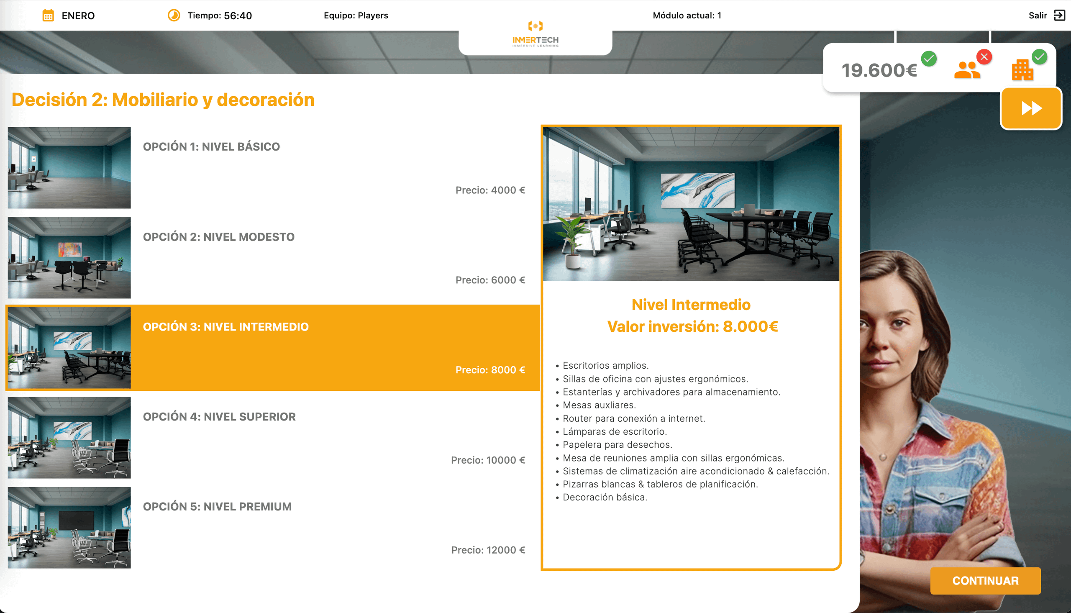Click the large Nivel Intermedio preview image
Viewport: 1071px width, 613px height.
tap(691, 204)
